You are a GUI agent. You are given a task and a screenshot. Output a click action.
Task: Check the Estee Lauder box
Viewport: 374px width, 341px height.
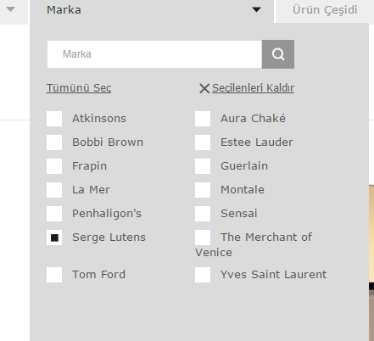coord(203,143)
